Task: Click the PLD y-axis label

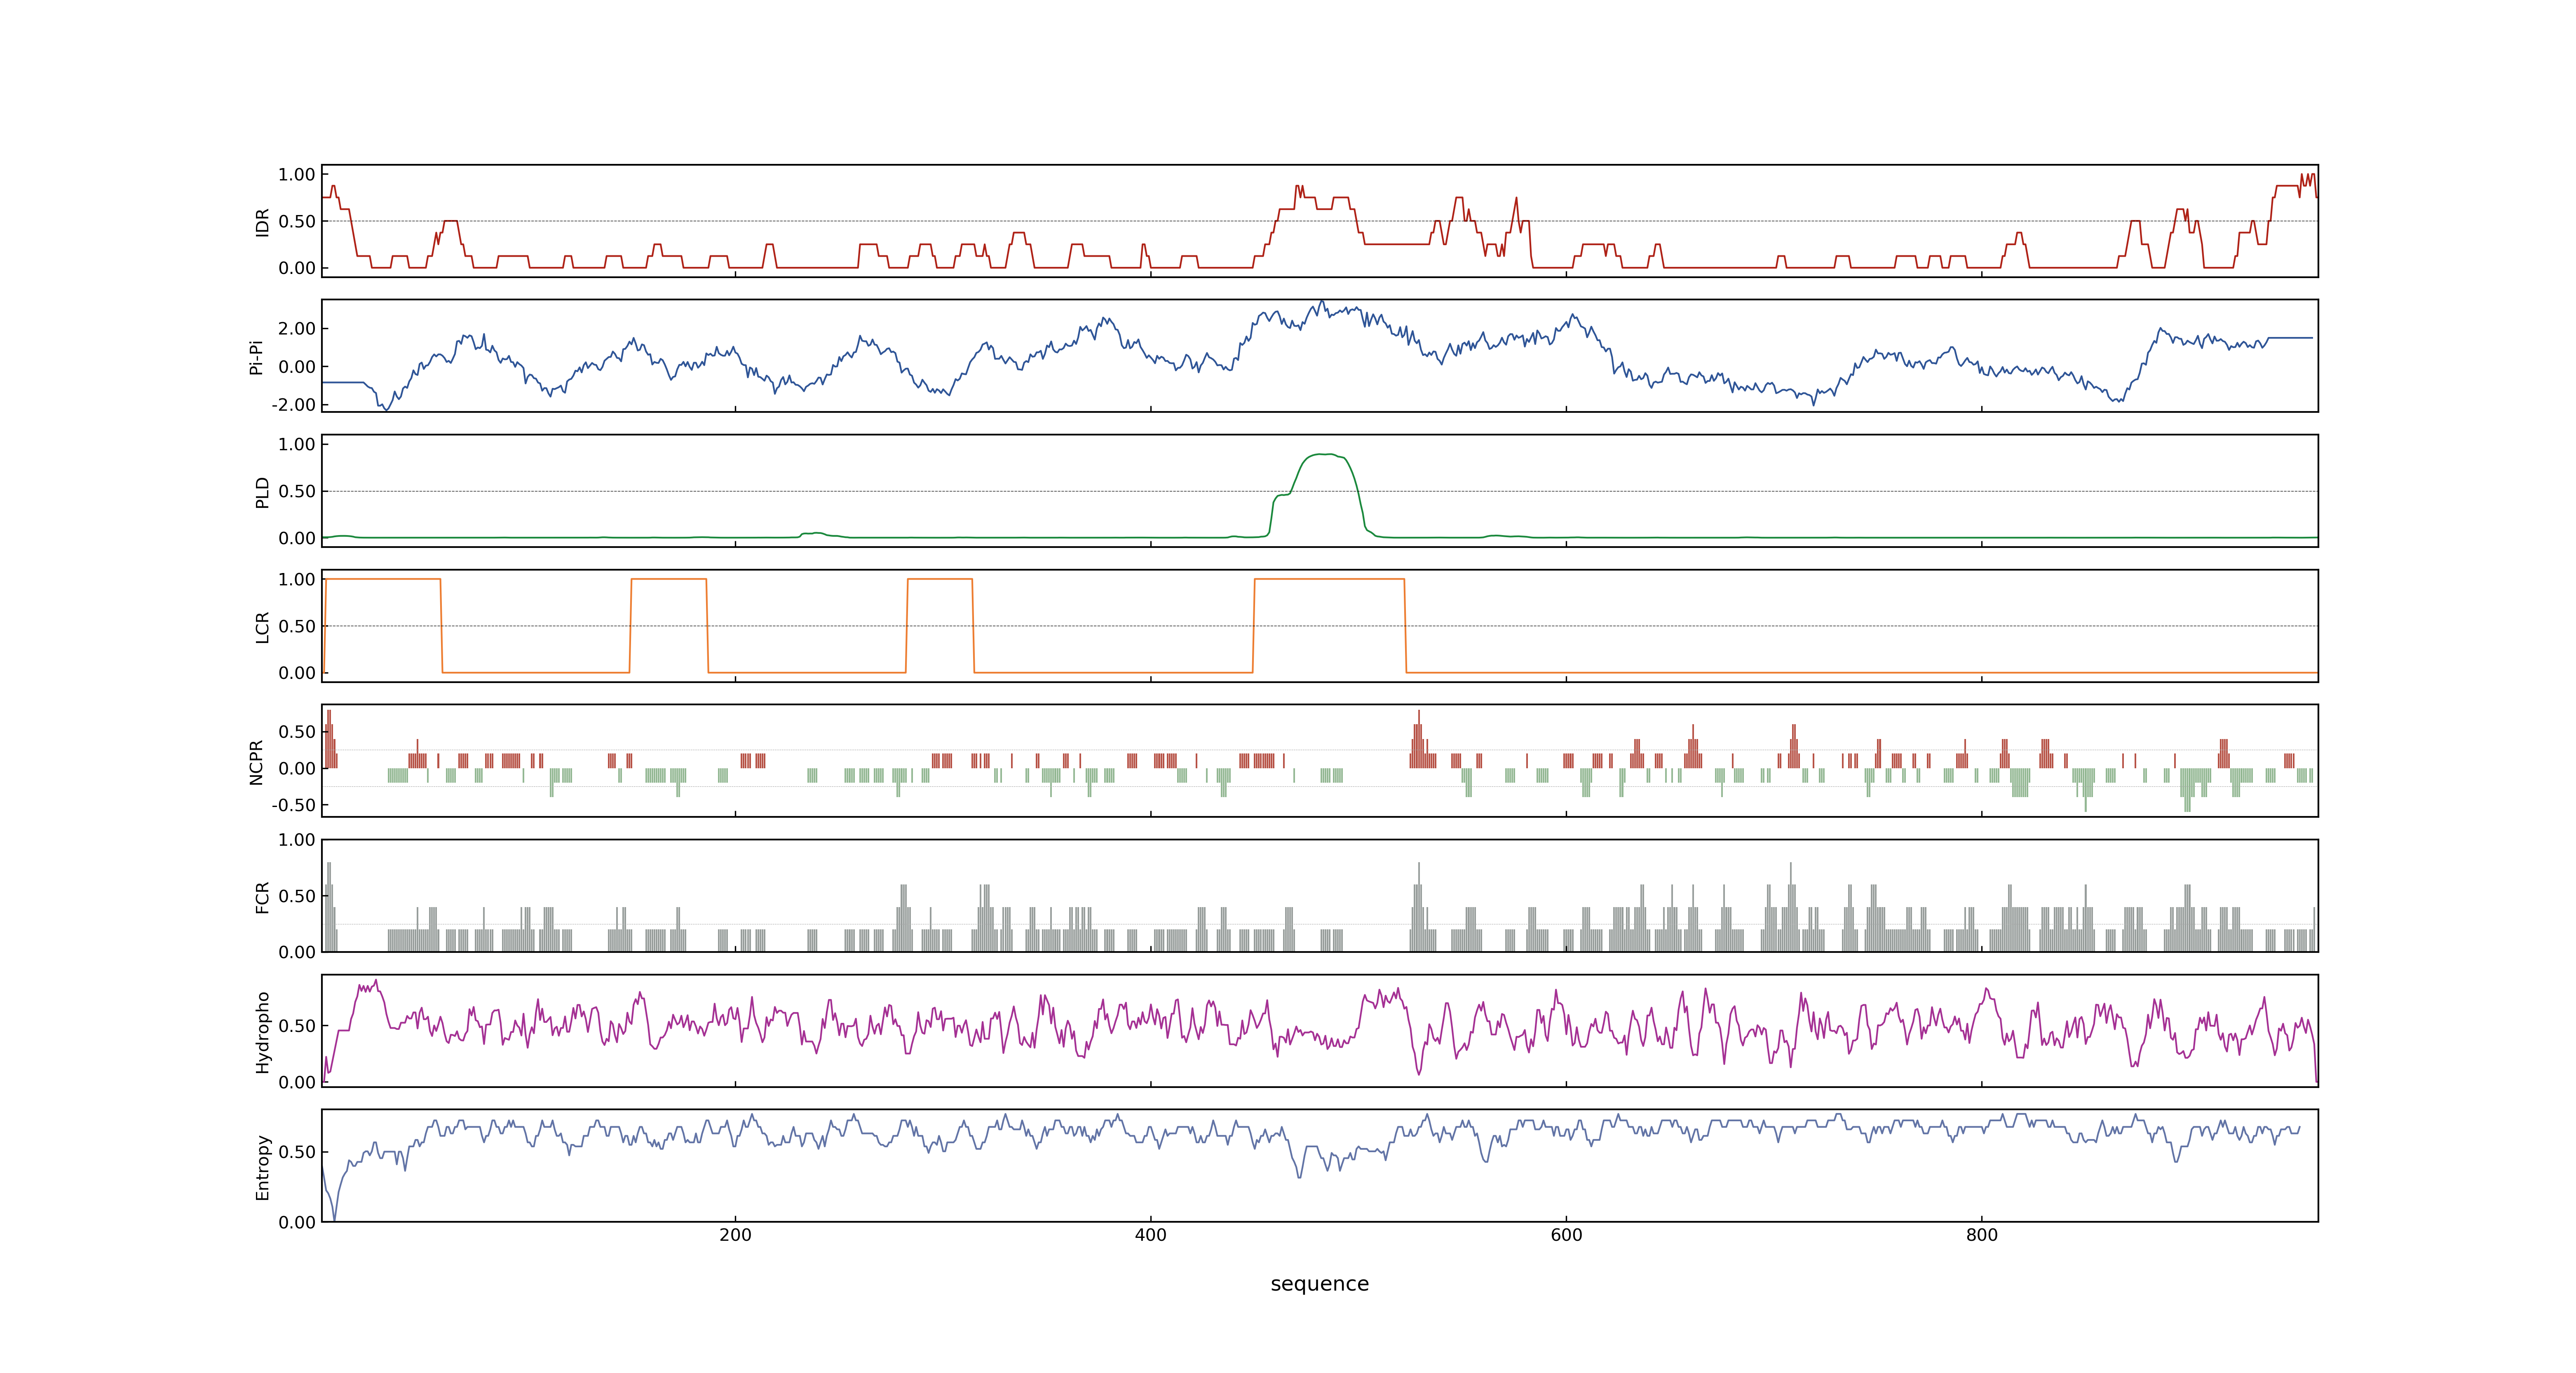Action: pos(262,491)
